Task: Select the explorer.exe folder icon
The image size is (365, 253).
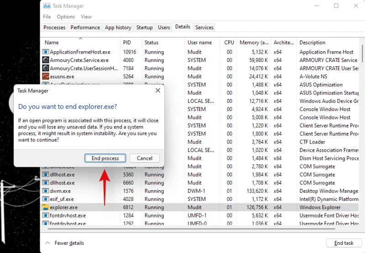Action: 46,207
